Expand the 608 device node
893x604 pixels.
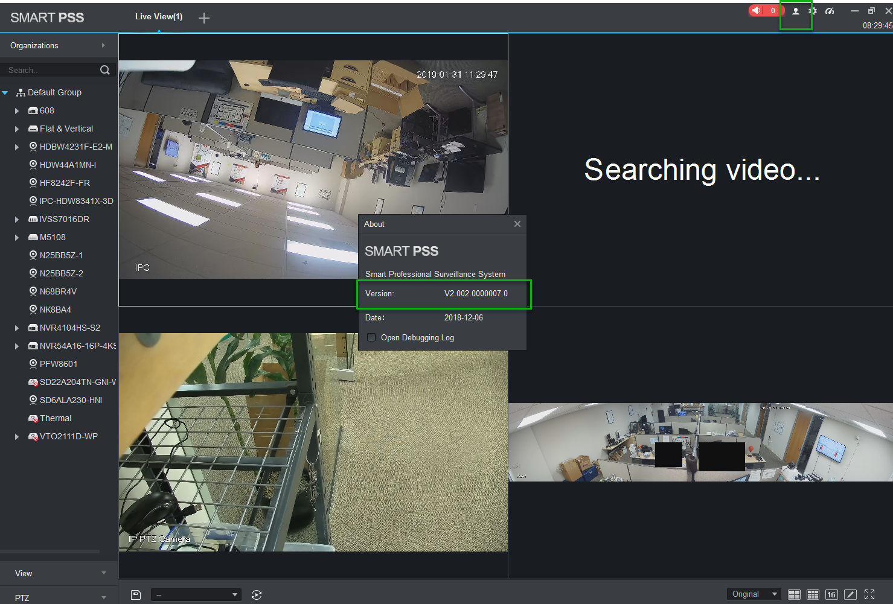17,110
